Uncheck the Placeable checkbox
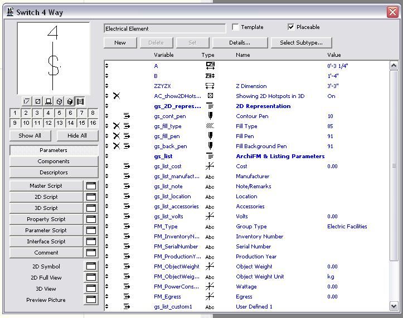The height and width of the screenshot is (318, 403). [x=290, y=27]
